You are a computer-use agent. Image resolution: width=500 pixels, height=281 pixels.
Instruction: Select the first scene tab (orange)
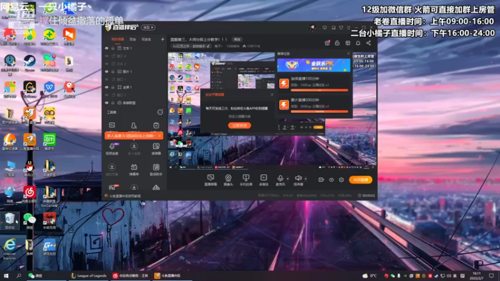pos(117,39)
